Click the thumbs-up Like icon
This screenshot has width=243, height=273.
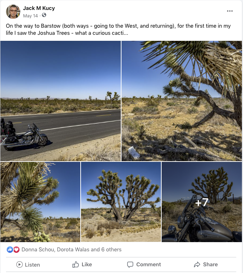[76, 264]
